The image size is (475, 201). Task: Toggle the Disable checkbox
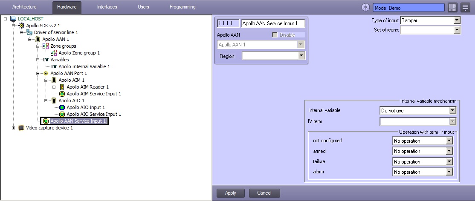pos(275,35)
